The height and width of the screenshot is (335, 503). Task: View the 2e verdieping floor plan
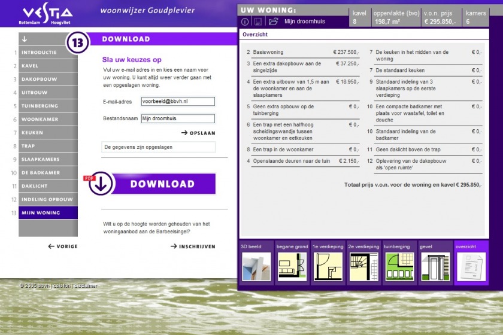(x=363, y=266)
